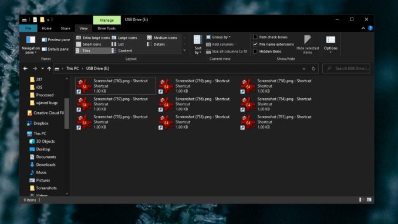The width and height of the screenshot is (398, 224).
Task: Click the Search USB Drive box
Action: 346,68
